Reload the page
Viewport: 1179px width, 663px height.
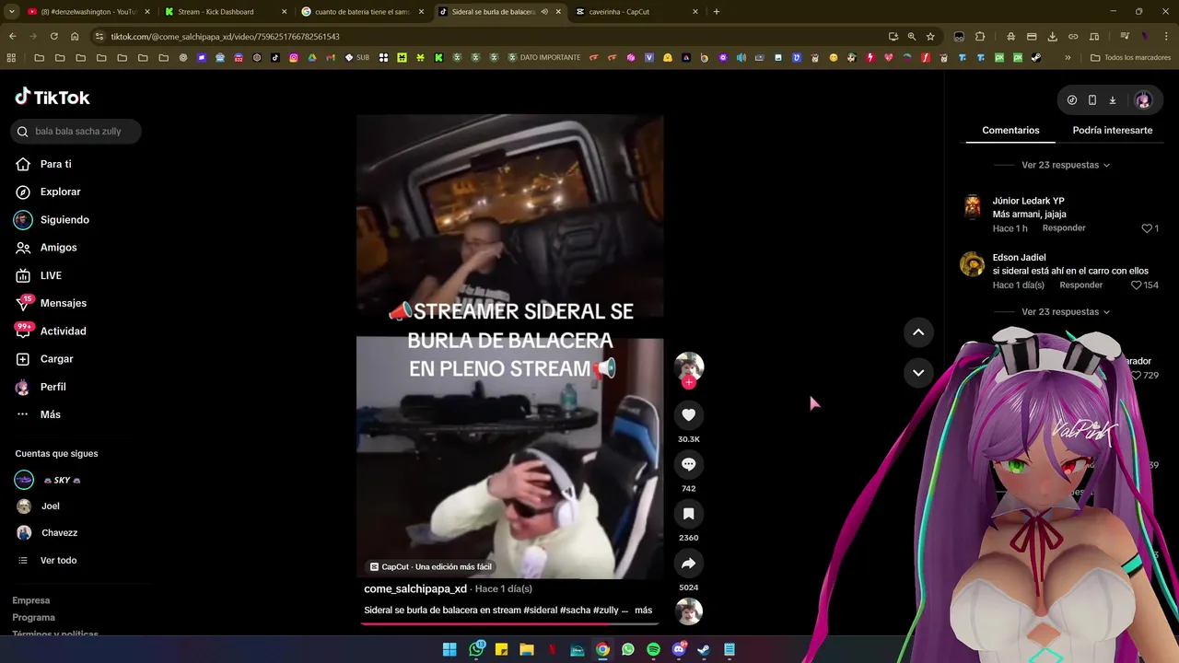tap(53, 36)
